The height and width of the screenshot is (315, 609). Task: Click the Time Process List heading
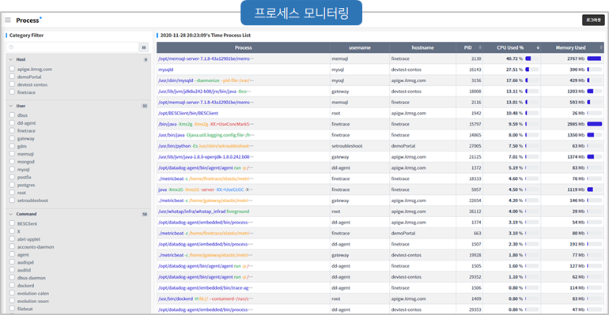point(205,36)
